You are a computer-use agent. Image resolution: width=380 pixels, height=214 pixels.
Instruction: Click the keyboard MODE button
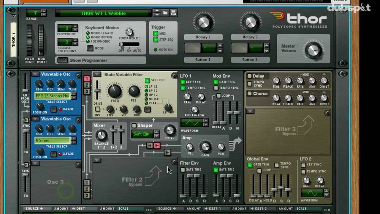(90, 48)
